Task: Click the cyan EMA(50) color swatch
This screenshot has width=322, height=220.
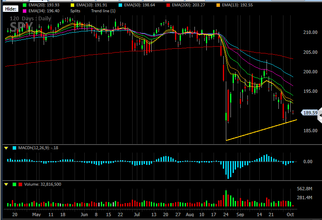Action: click(x=120, y=5)
